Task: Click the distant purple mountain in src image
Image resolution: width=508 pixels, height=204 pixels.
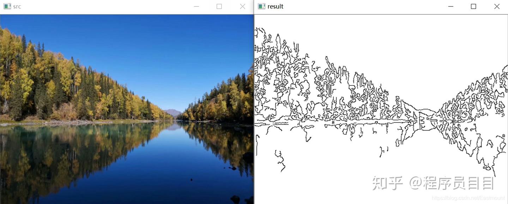Action: (173, 113)
